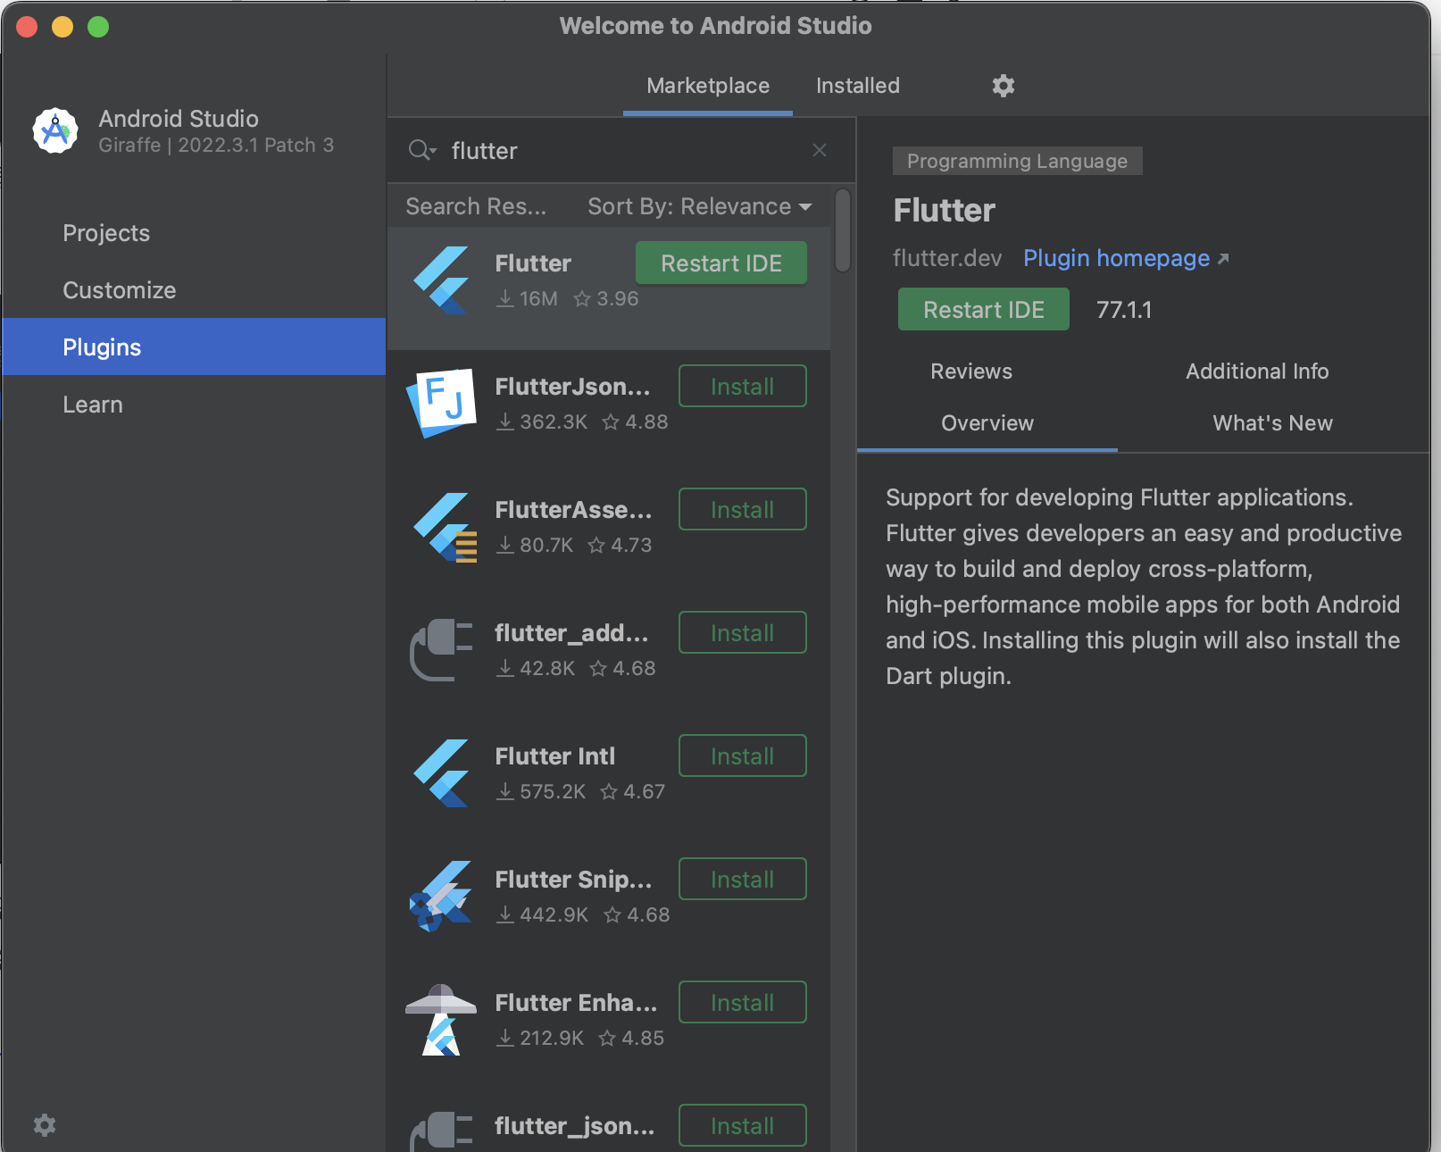Viewport: 1441px width, 1152px height.
Task: Click the Flutter Intl plugin icon
Action: click(442, 773)
